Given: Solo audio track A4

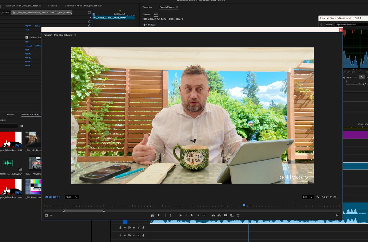Looking at the screenshot, I should (x=139, y=228).
